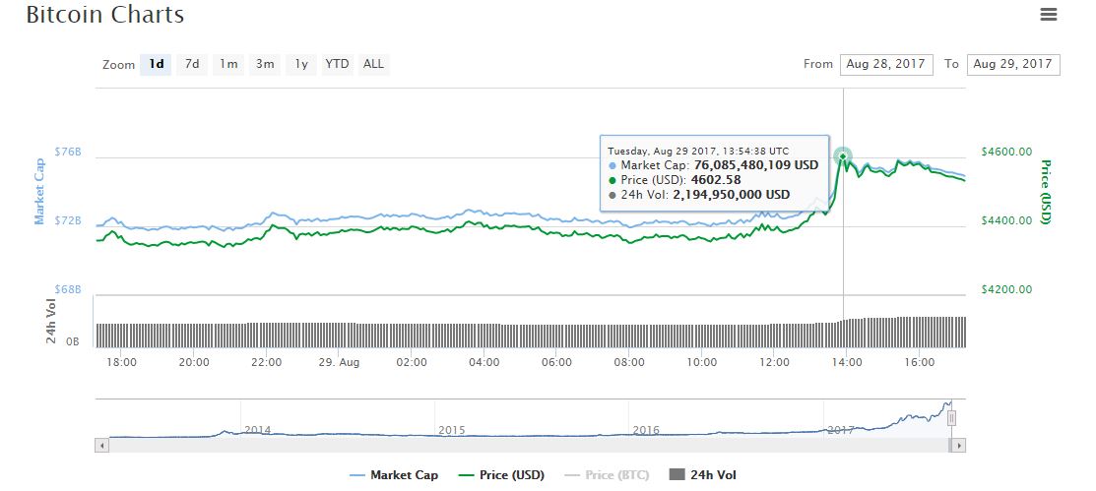Click the 24h Vol axis title
The width and height of the screenshot is (1096, 491).
pyautogui.click(x=51, y=322)
